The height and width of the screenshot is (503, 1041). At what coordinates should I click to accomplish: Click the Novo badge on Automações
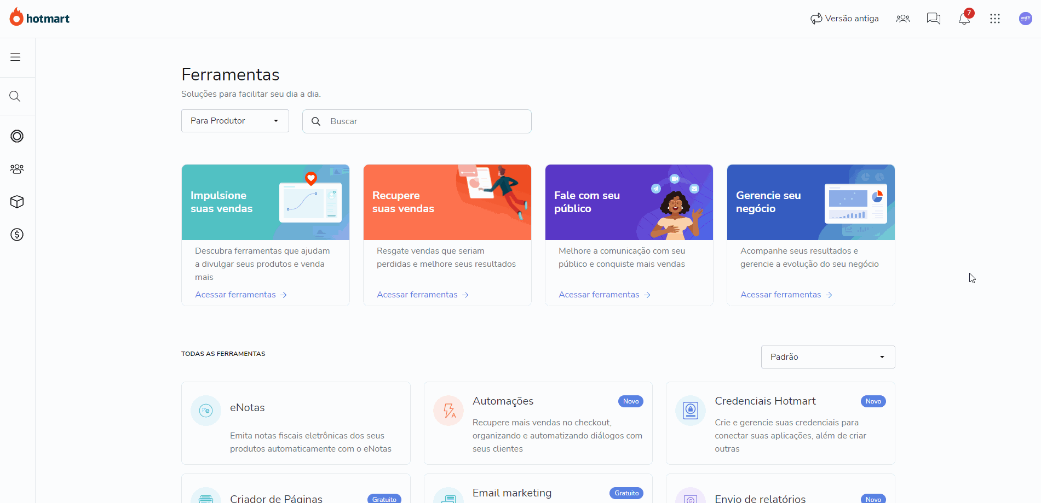click(x=631, y=401)
